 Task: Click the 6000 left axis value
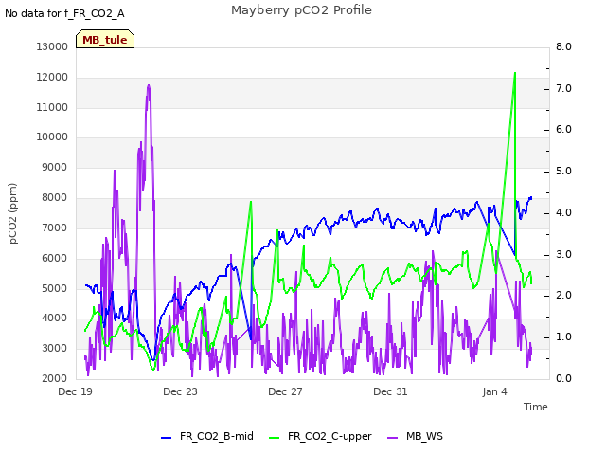55,258
